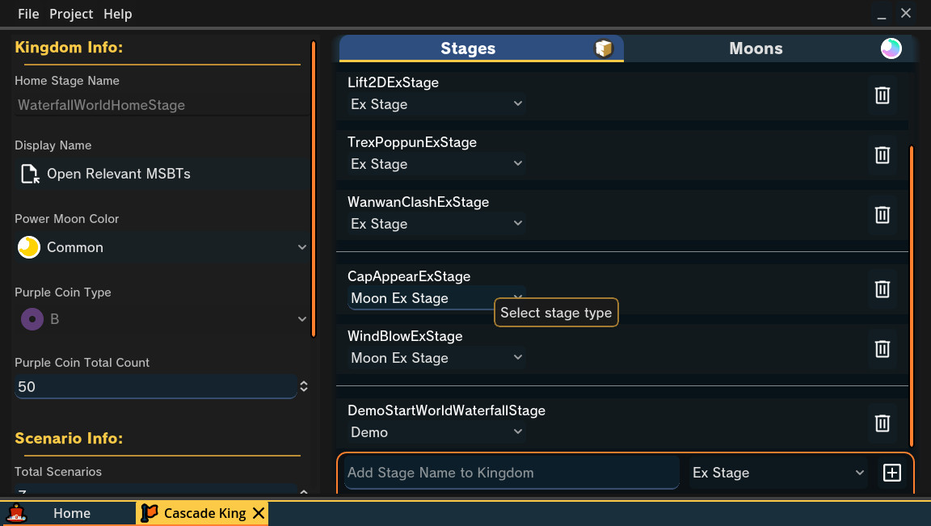Open the Ex Stage dropdown near the add field
The height and width of the screenshot is (526, 931).
click(776, 473)
